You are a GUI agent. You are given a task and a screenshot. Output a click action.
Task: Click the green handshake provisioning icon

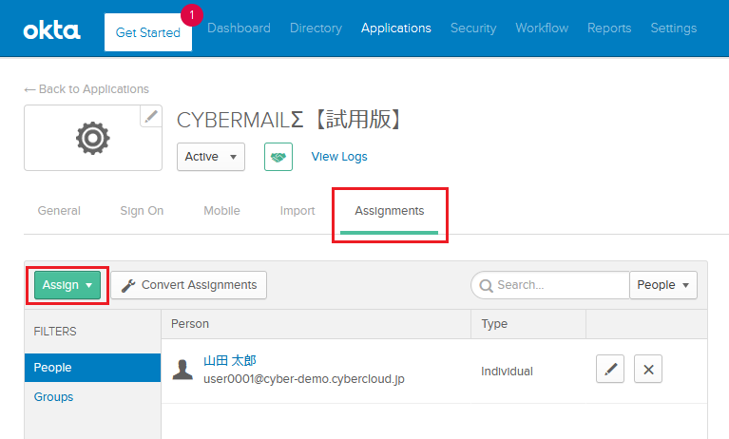[278, 157]
